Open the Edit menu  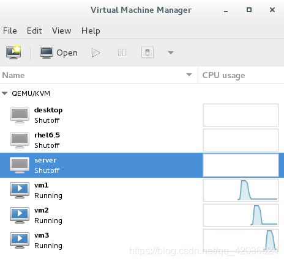[x=34, y=31]
